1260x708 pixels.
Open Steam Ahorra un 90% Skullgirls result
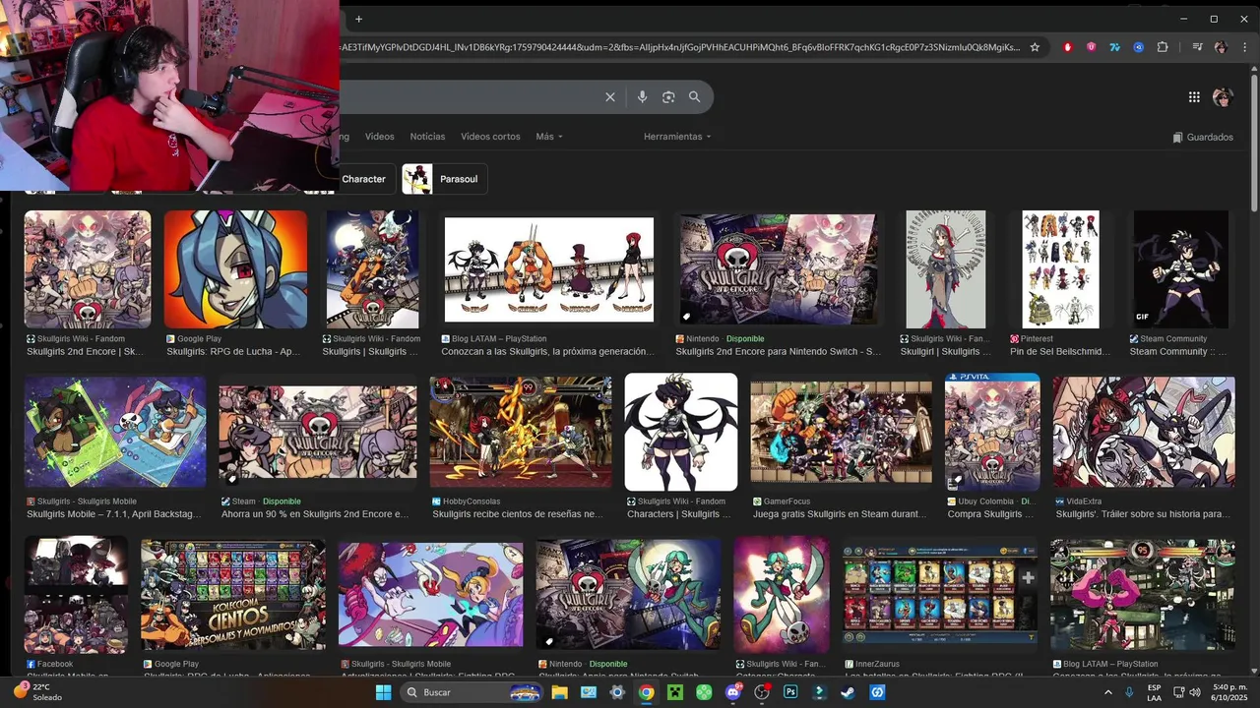[315, 513]
